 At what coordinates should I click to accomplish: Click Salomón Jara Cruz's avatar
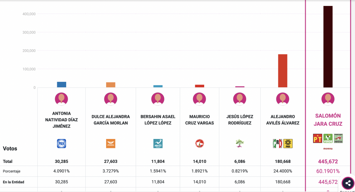coord(328,99)
